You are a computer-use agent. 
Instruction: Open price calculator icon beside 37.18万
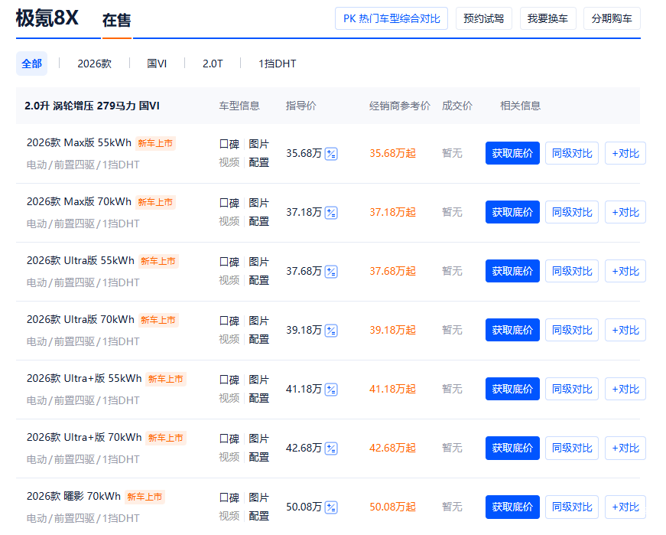[x=331, y=213]
